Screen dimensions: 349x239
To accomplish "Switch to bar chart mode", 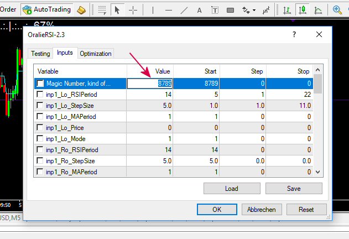I will 287,10.
